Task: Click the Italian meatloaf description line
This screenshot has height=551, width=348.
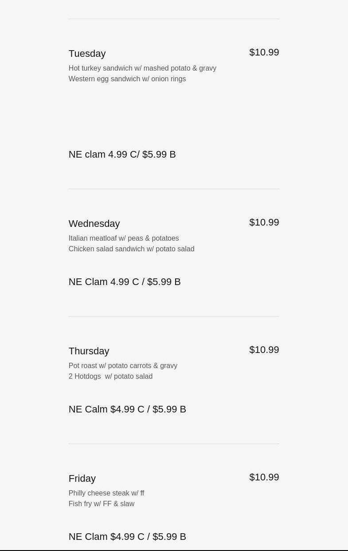Action: pyautogui.click(x=124, y=238)
